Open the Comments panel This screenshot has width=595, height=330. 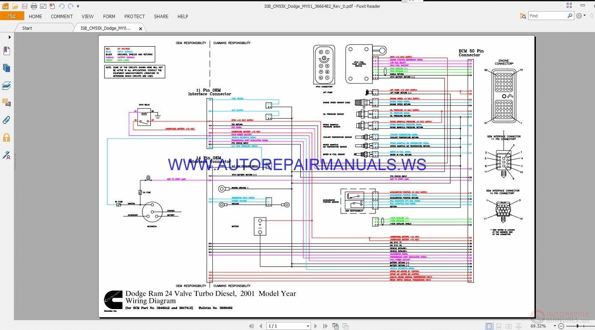[6, 103]
